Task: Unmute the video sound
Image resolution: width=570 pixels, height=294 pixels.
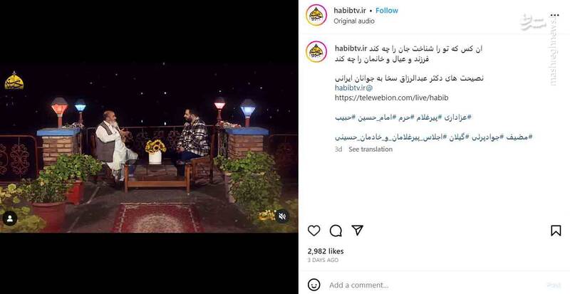Action: (282, 216)
